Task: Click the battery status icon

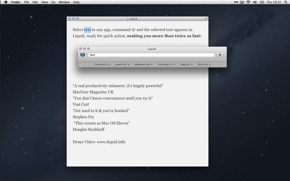Action: pyautogui.click(x=262, y=2)
